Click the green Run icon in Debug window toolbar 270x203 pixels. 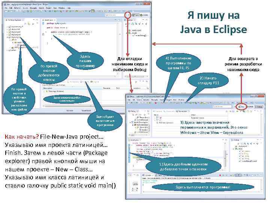click(x=190, y=103)
